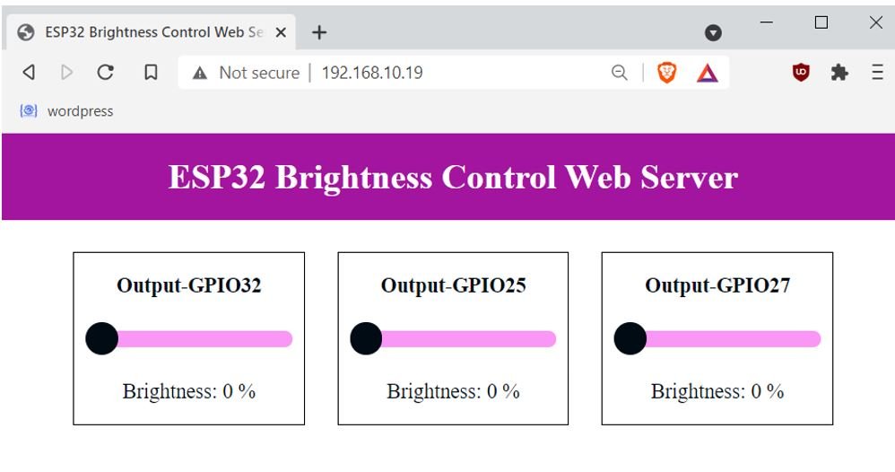Open the uBlock Origin extension icon
Image resolution: width=895 pixels, height=472 pixels.
801,72
